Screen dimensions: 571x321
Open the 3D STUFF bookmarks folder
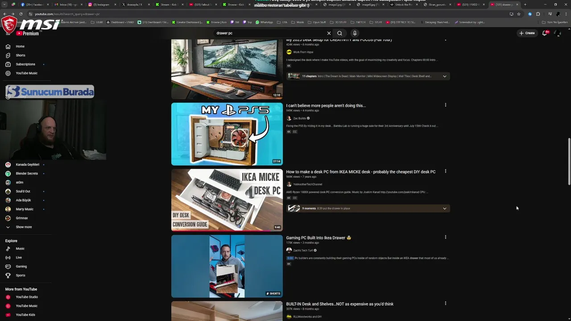tap(339, 22)
